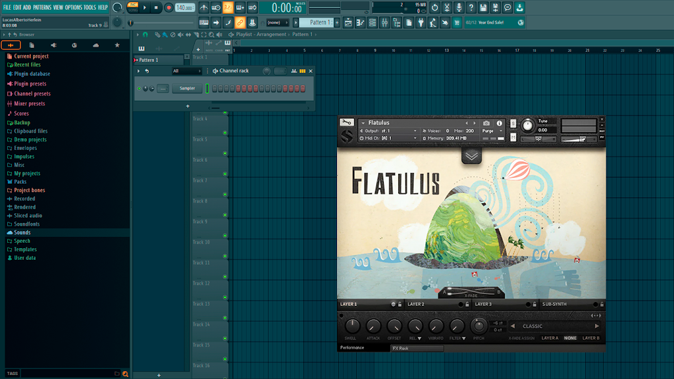The height and width of the screenshot is (379, 674).
Task: Click the microphone recording icon
Action: (x=459, y=8)
